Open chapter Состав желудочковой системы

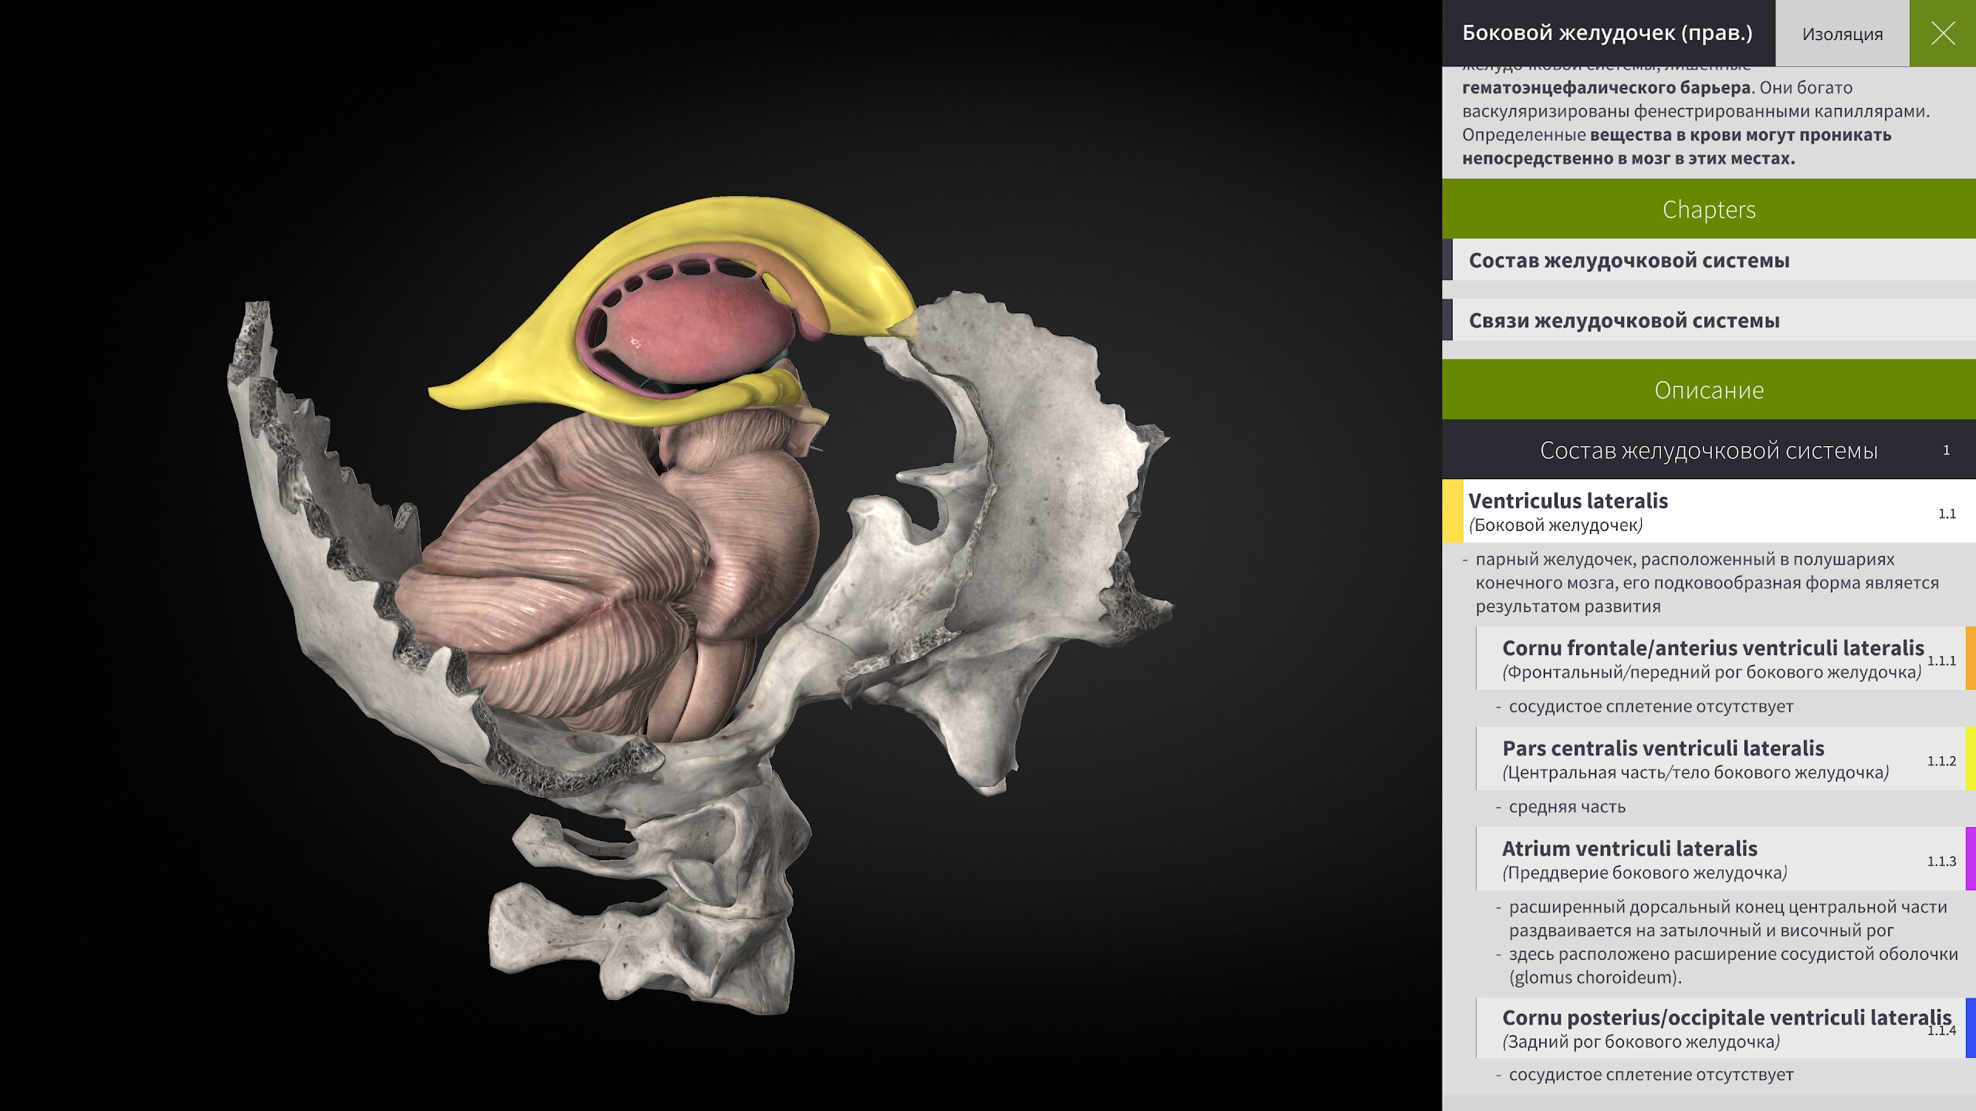pyautogui.click(x=1629, y=260)
